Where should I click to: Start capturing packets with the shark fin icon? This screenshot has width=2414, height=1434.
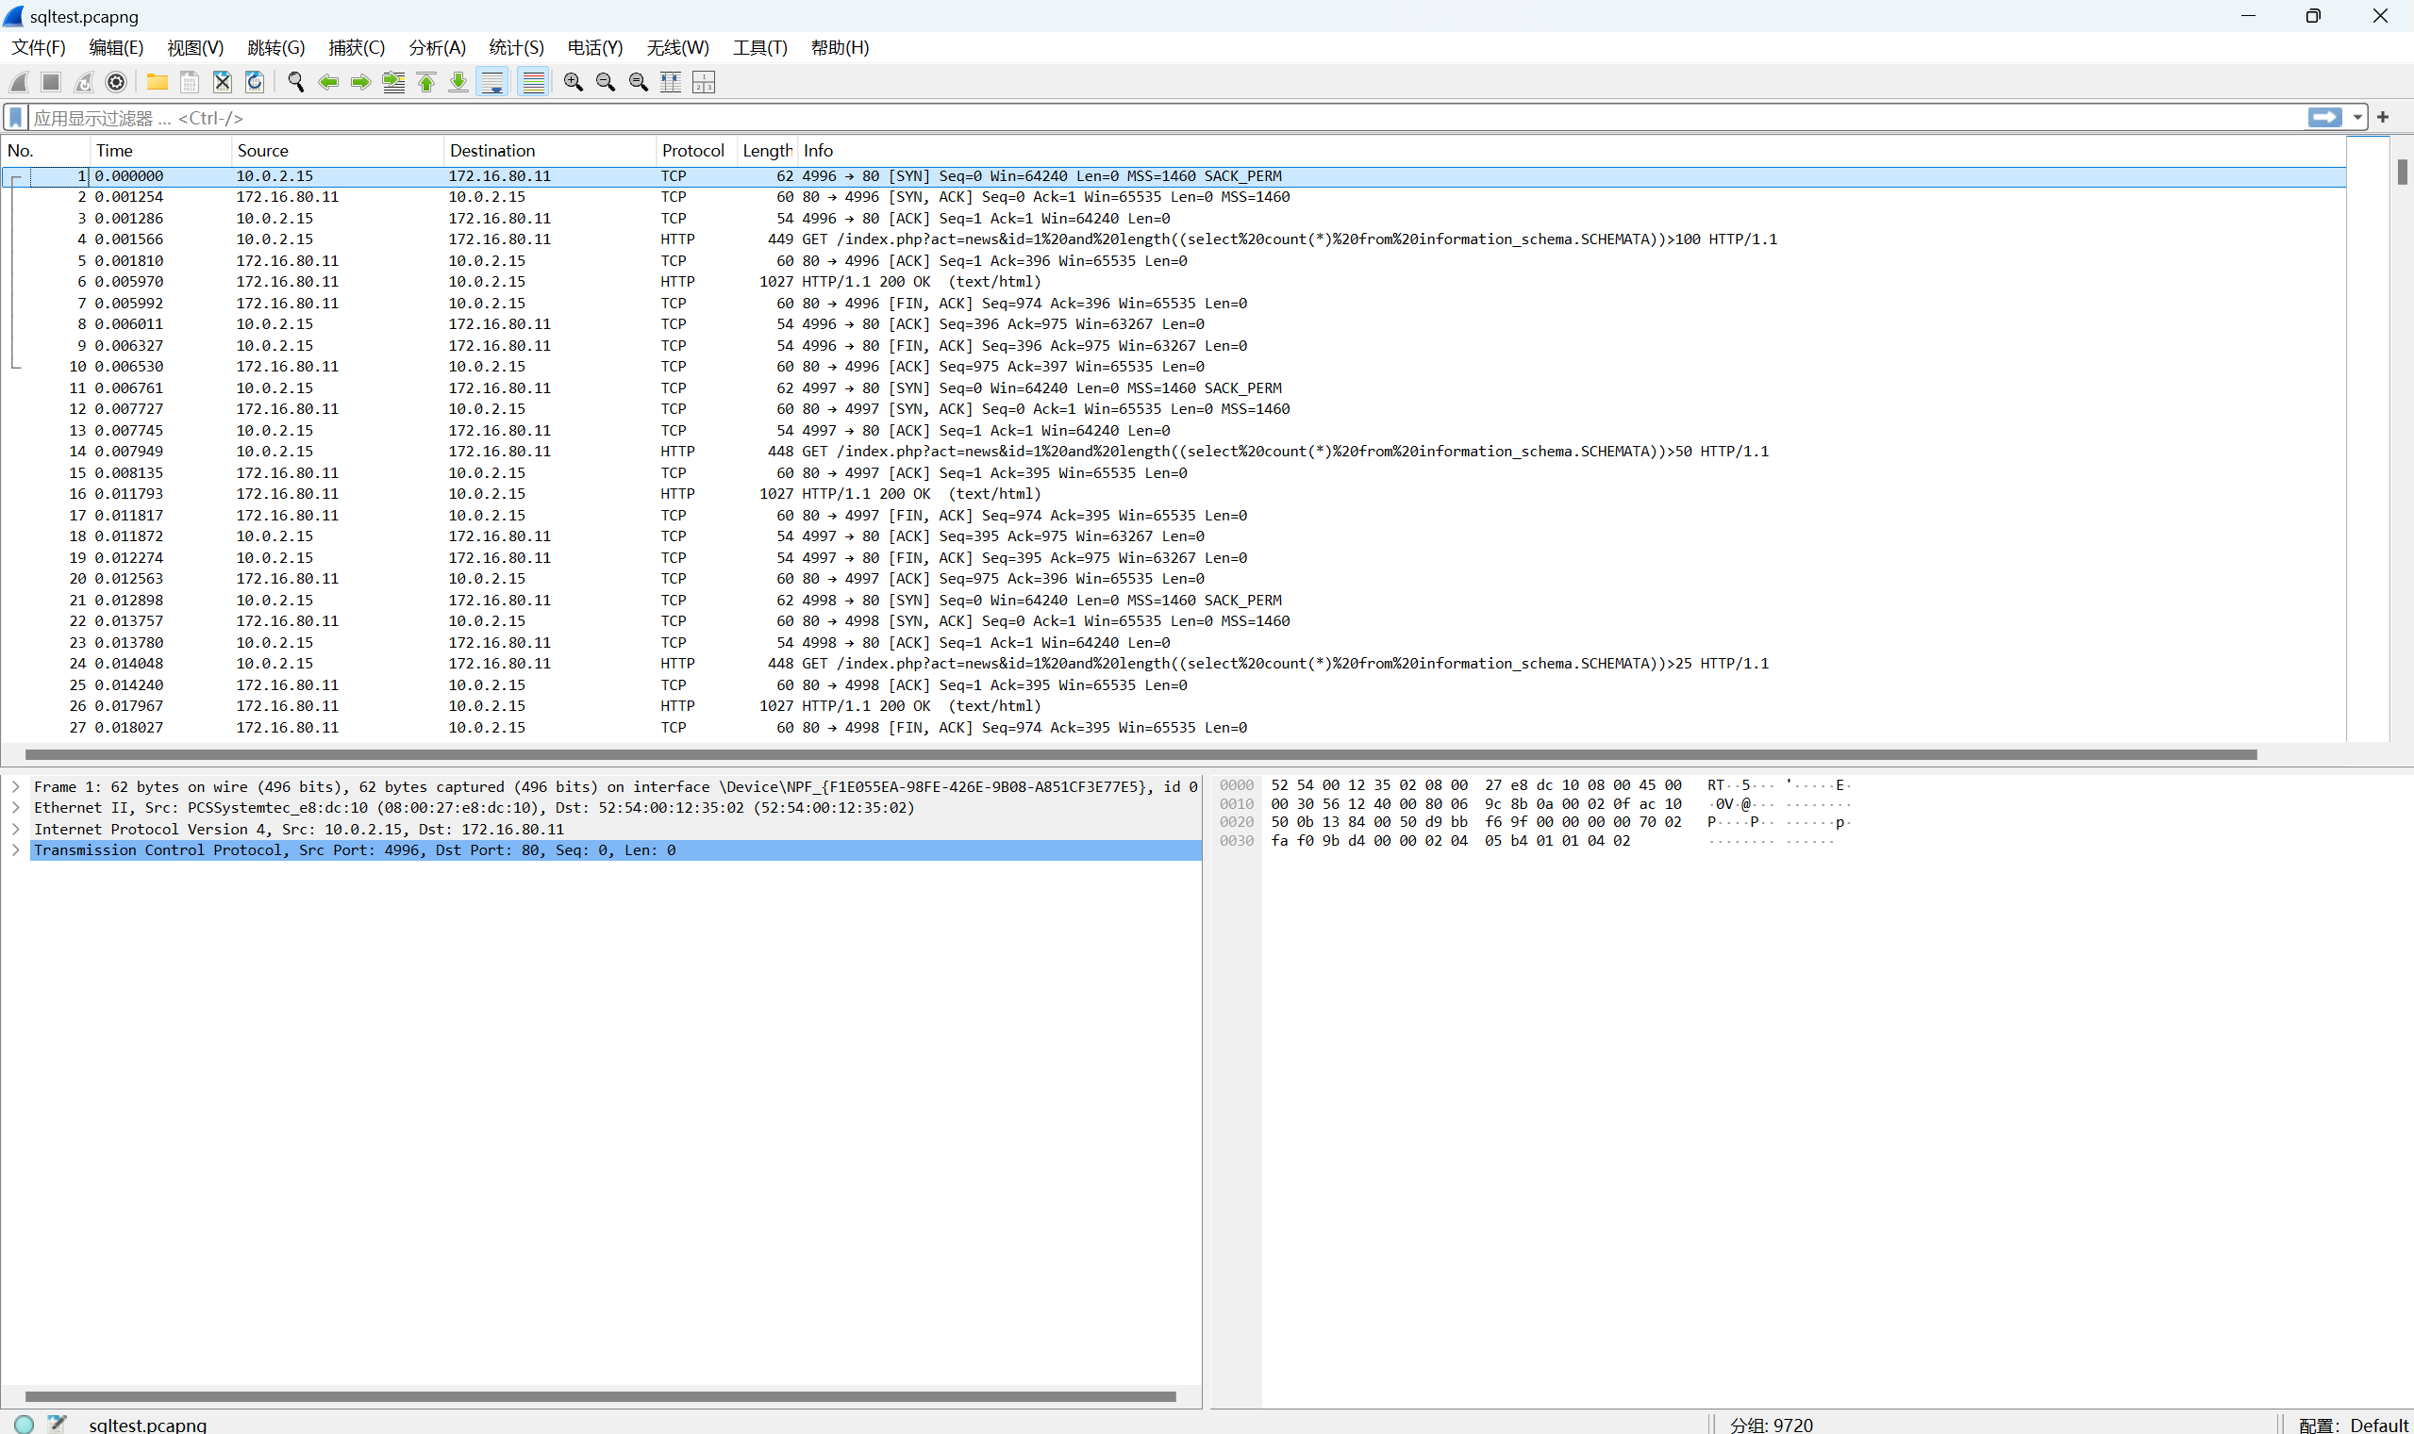click(x=19, y=82)
